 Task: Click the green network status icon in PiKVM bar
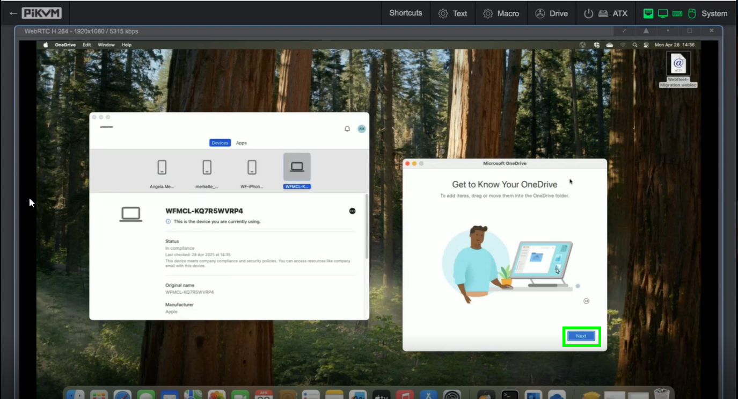[648, 13]
